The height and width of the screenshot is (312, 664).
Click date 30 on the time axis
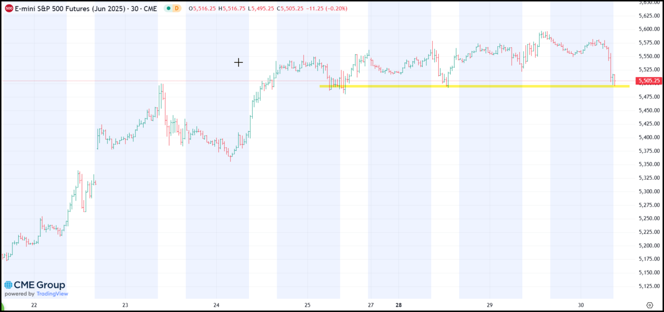pyautogui.click(x=581, y=305)
